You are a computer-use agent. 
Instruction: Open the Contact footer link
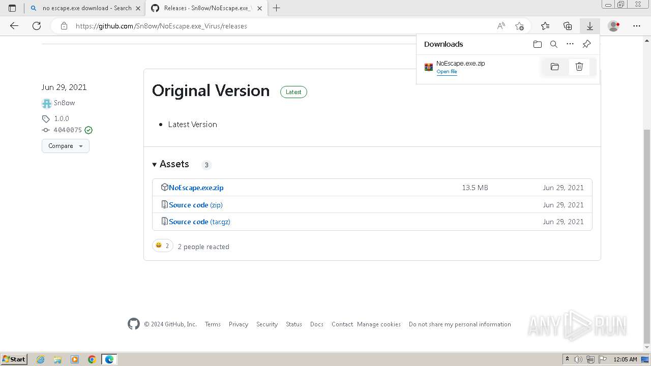coord(342,324)
